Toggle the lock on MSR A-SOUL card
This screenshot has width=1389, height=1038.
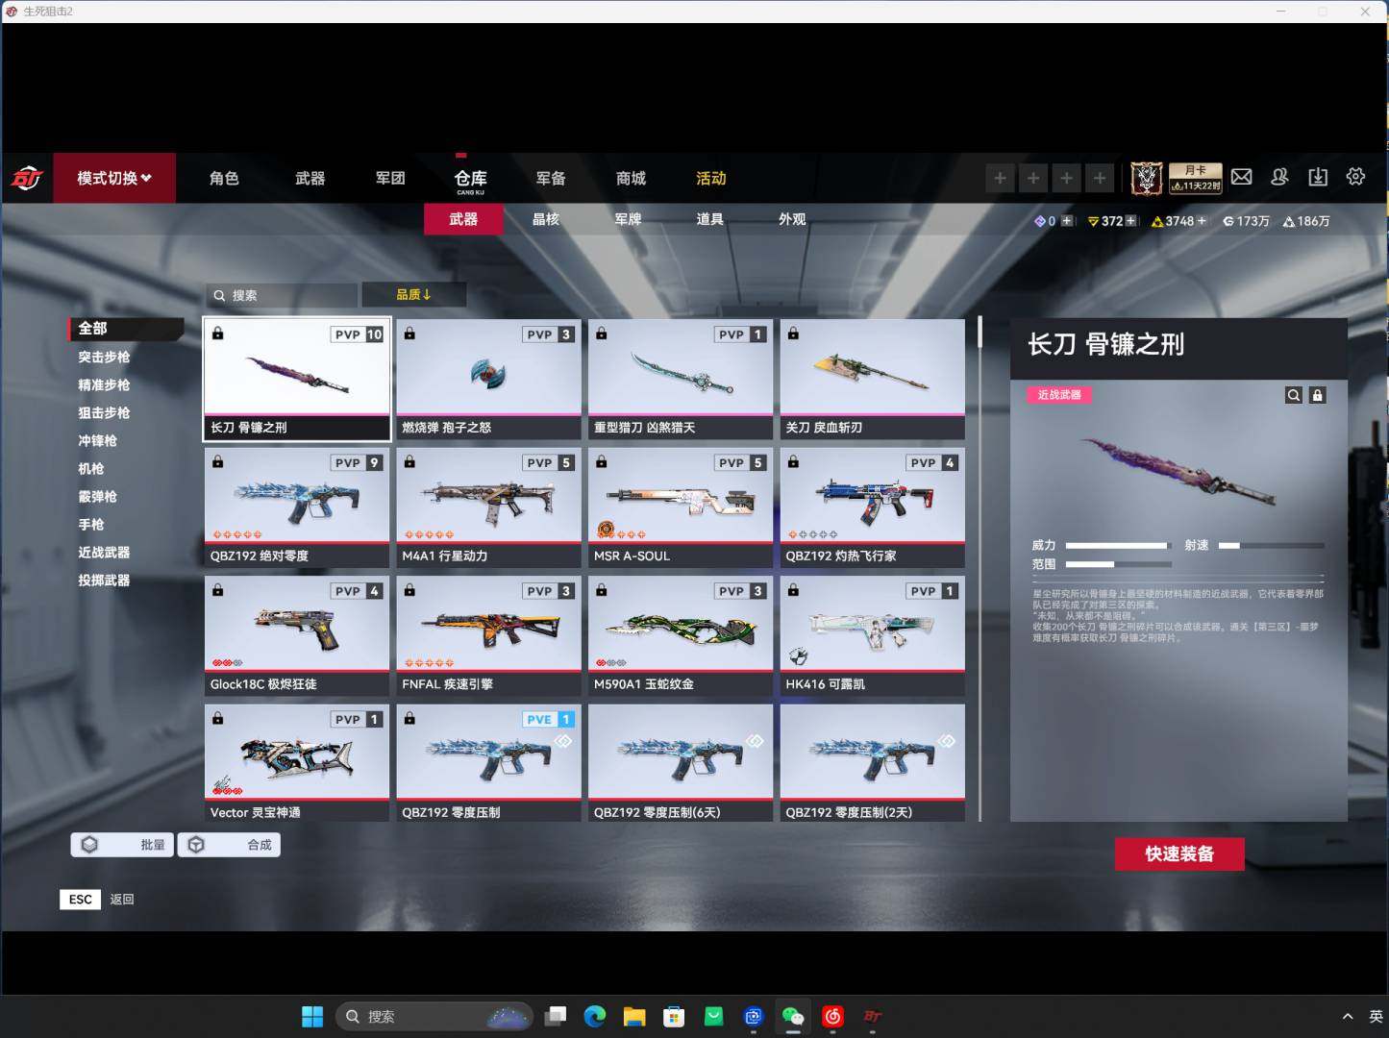click(601, 461)
